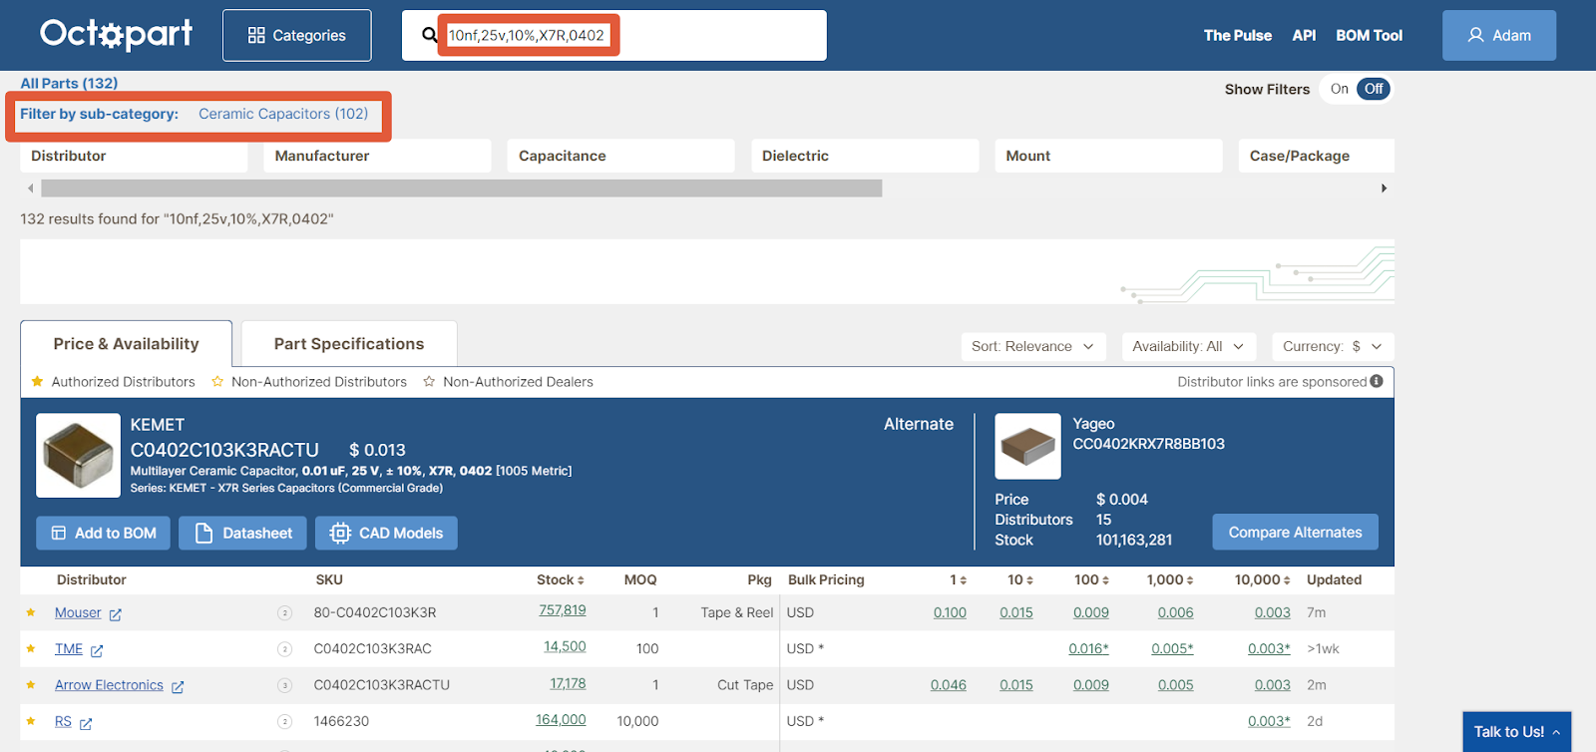Sort by price break 1,000 column
This screenshot has width=1596, height=752.
click(x=1190, y=580)
